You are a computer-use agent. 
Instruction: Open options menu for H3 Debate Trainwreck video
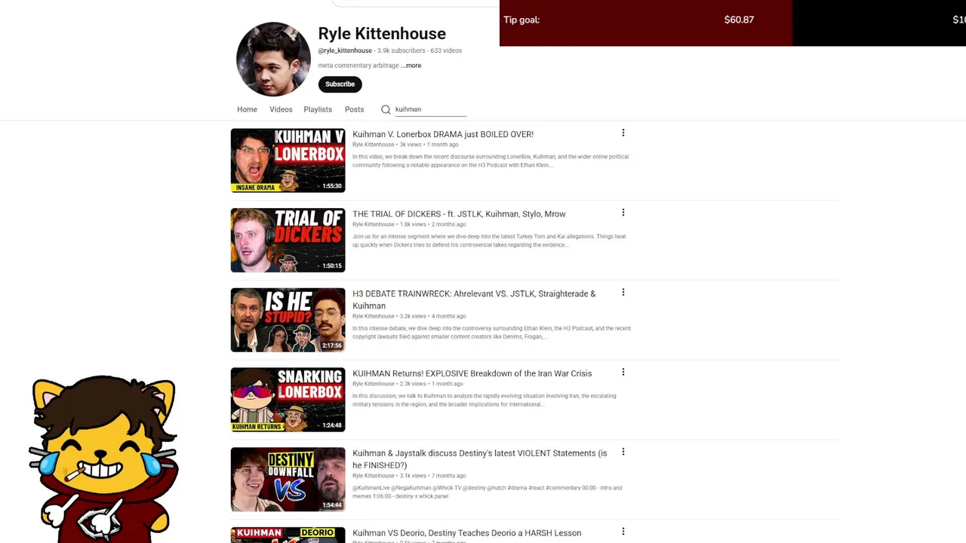(x=623, y=293)
